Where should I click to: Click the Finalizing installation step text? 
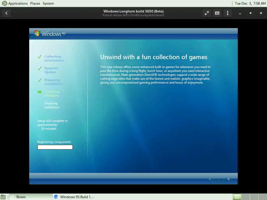[x=52, y=105]
